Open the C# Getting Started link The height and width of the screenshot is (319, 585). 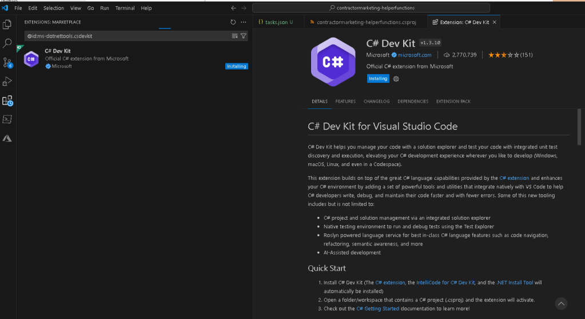(377, 309)
